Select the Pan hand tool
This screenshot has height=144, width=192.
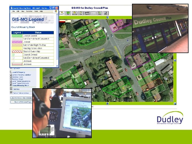(81, 13)
